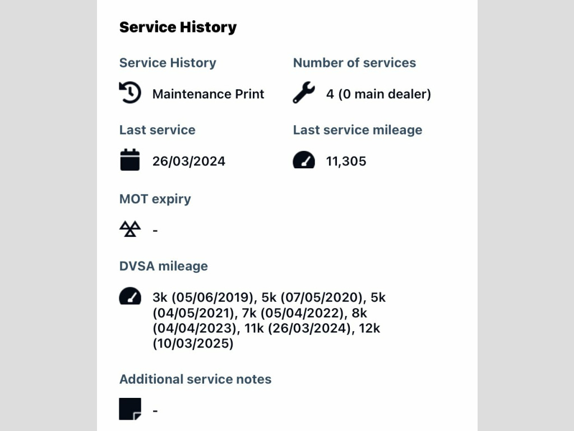
Task: Click the speedometer icon beside 11,305
Action: point(304,160)
